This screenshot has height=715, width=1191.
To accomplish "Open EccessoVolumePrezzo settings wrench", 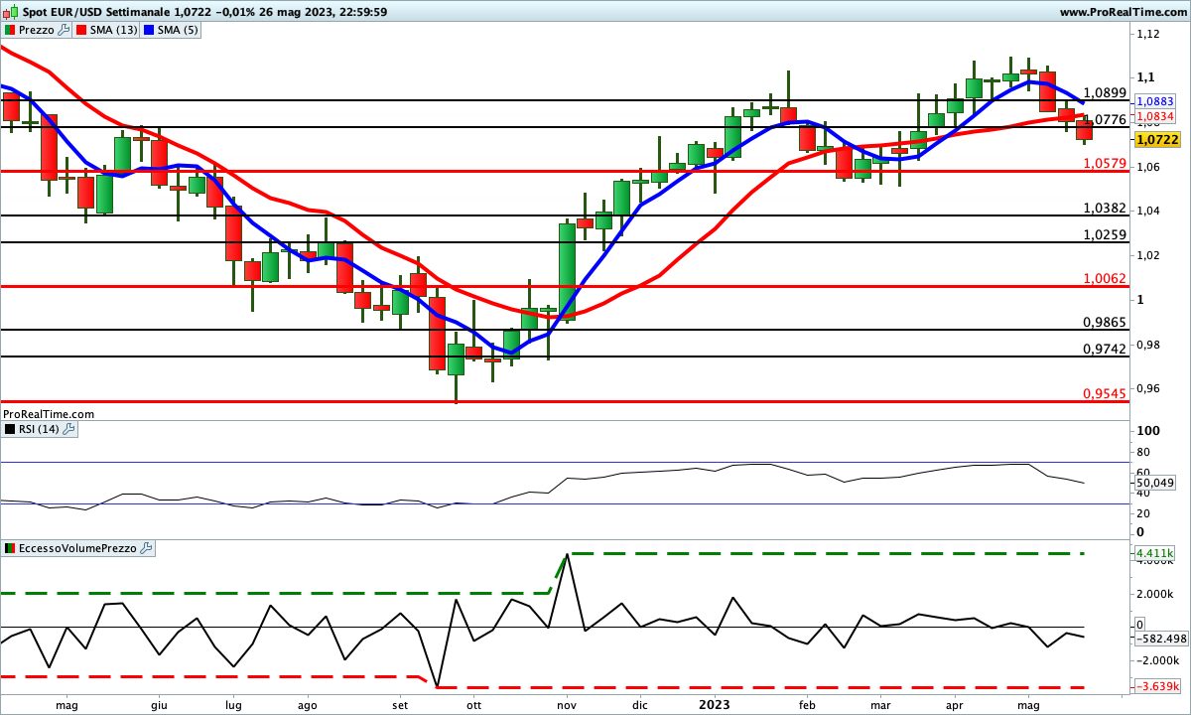I will point(147,548).
